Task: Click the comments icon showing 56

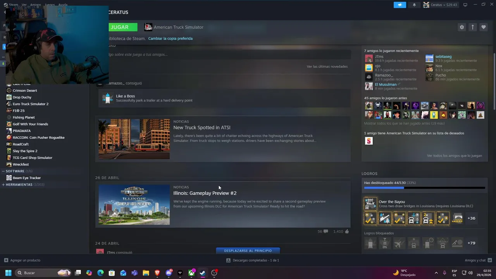Action: click(325, 231)
